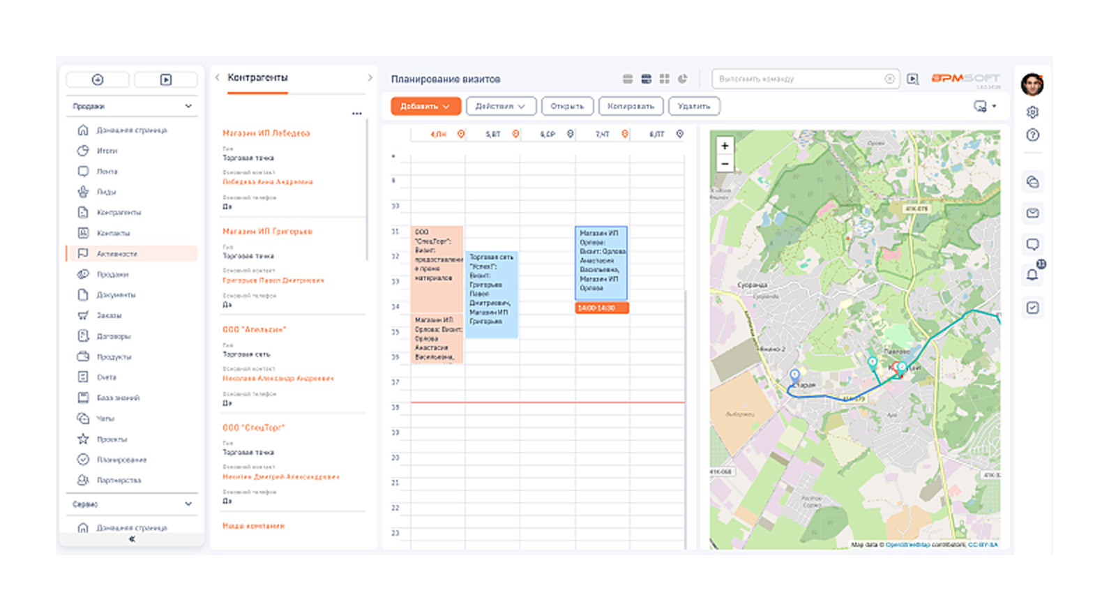Toggle the map pin for Wednesday 6
The height and width of the screenshot is (611, 1109).
click(570, 134)
